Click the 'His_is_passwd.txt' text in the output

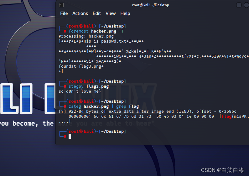[x=105, y=41]
